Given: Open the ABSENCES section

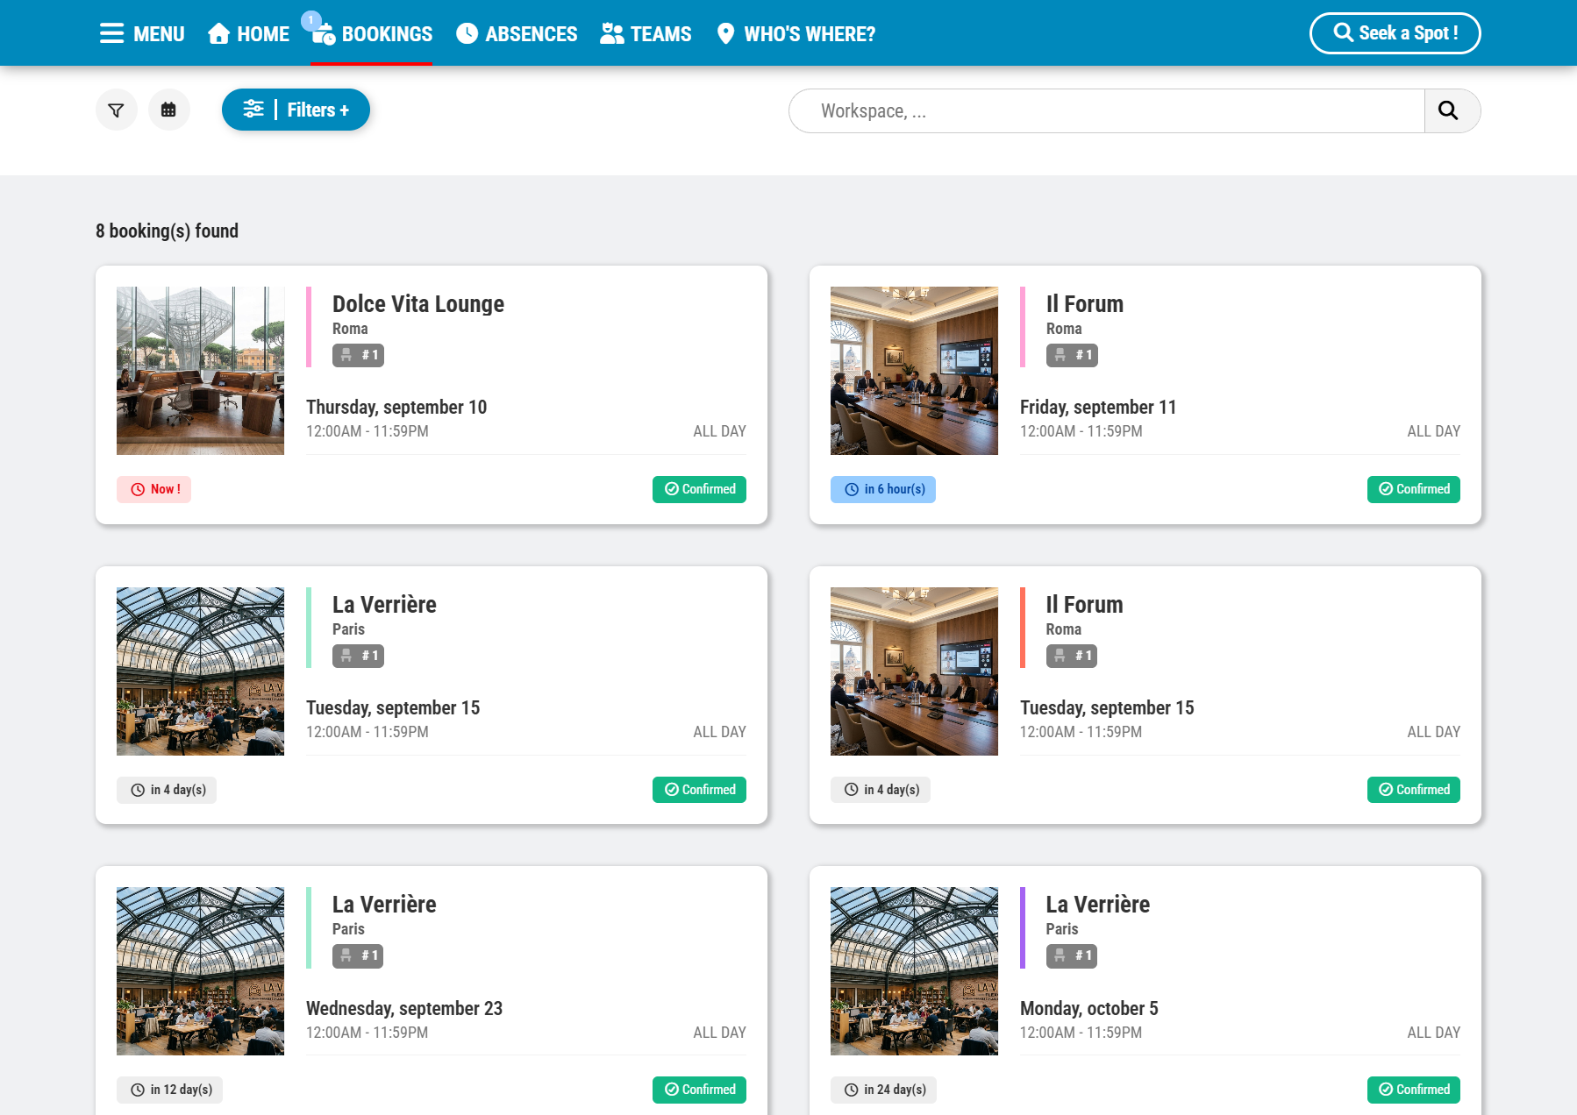Looking at the screenshot, I should pyautogui.click(x=517, y=34).
